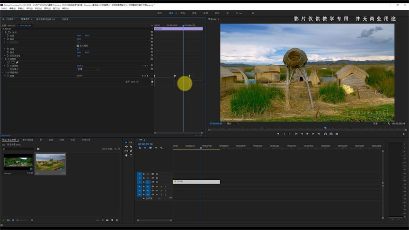
Task: Select the village clip thumbnail in Project panel
Action: click(x=50, y=163)
